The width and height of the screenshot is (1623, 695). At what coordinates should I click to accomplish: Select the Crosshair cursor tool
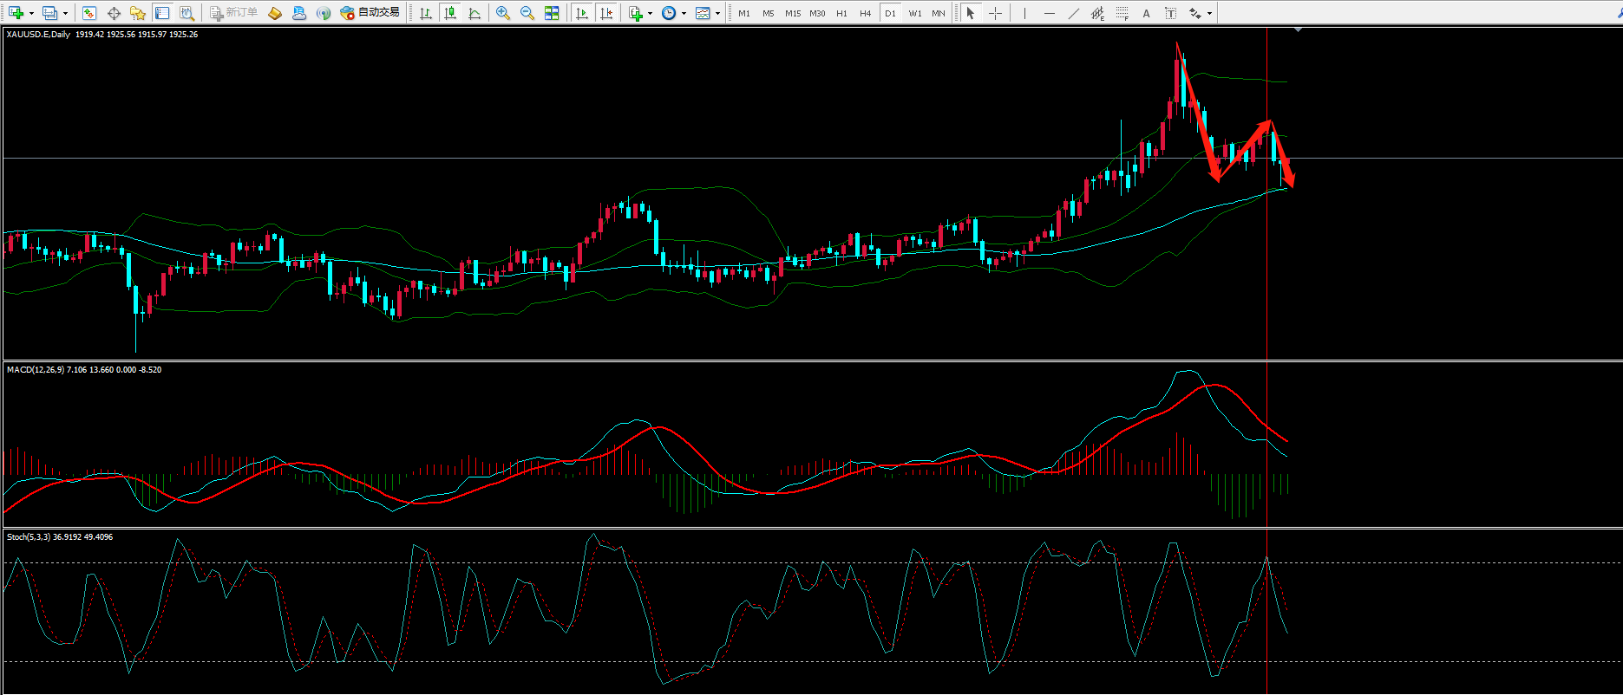995,13
